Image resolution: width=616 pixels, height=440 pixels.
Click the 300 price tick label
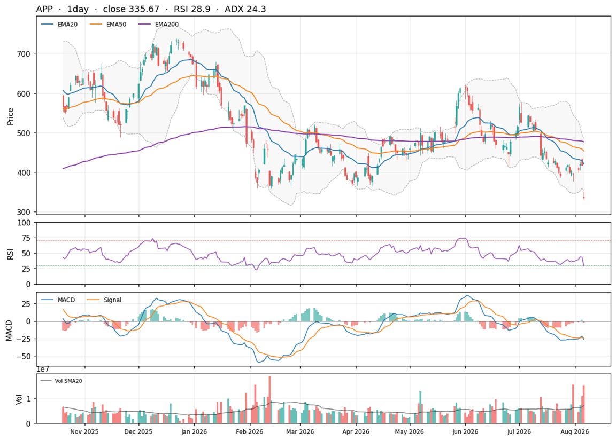pos(24,212)
